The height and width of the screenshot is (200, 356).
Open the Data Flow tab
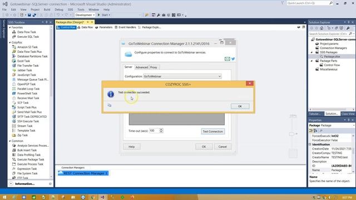(x=85, y=27)
